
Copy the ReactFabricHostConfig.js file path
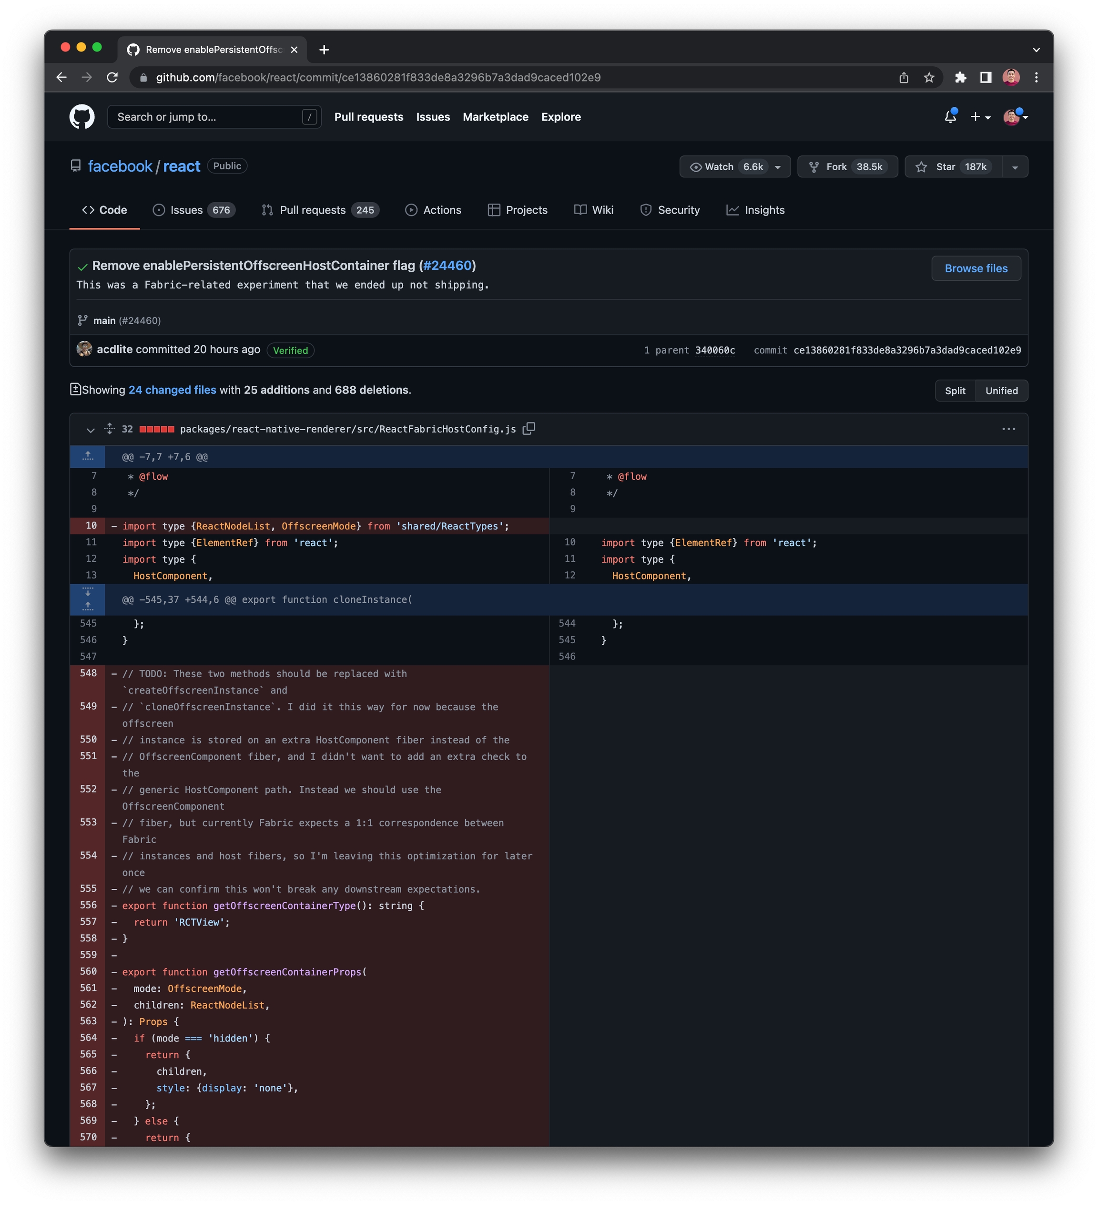529,429
